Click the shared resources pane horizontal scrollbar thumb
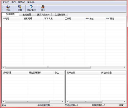128x108 pixels. click(x=27, y=101)
